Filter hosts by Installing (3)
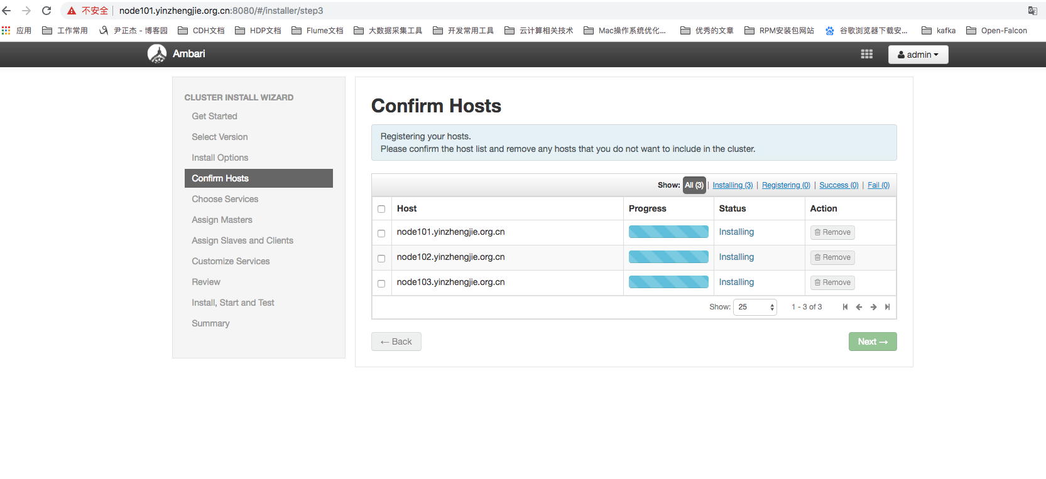Viewport: 1046px width, 479px height. (x=733, y=185)
